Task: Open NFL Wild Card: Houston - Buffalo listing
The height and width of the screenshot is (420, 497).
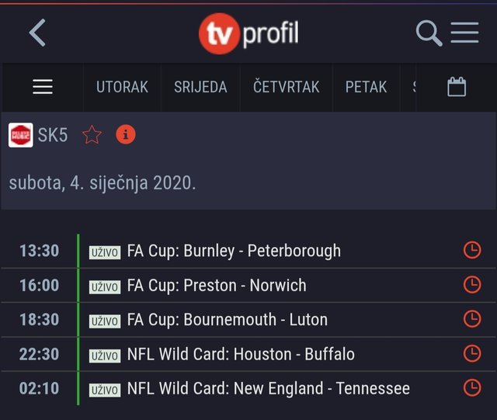Action: 241,354
